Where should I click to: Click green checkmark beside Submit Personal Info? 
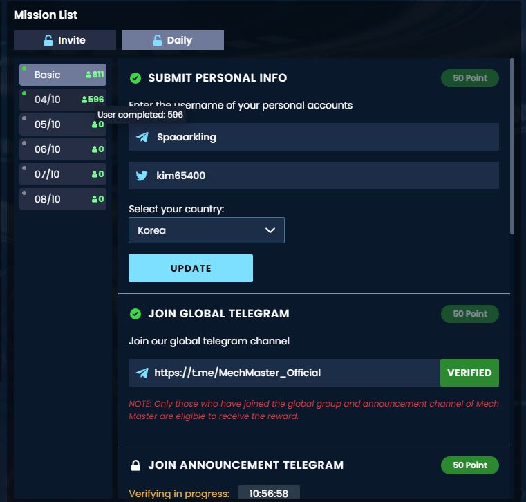pos(135,78)
